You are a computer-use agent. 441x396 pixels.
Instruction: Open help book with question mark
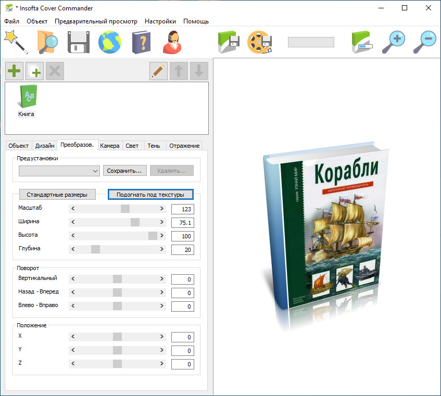[141, 42]
